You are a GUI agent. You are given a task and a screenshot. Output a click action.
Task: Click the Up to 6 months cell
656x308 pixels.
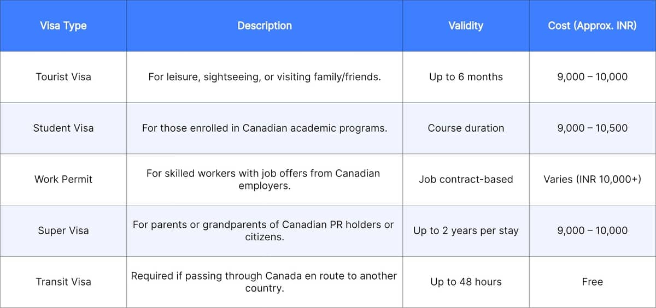coord(466,77)
